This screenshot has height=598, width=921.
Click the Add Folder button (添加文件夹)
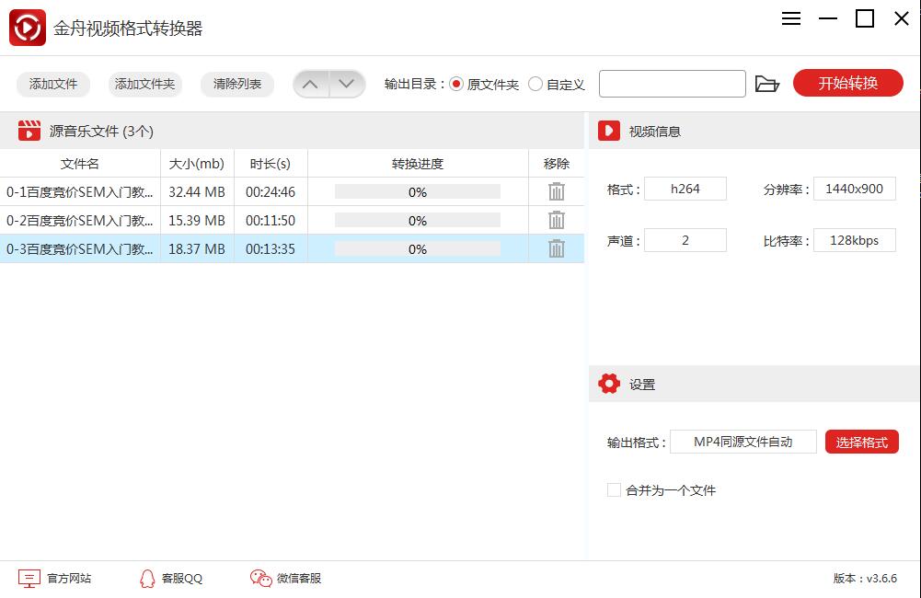[145, 84]
